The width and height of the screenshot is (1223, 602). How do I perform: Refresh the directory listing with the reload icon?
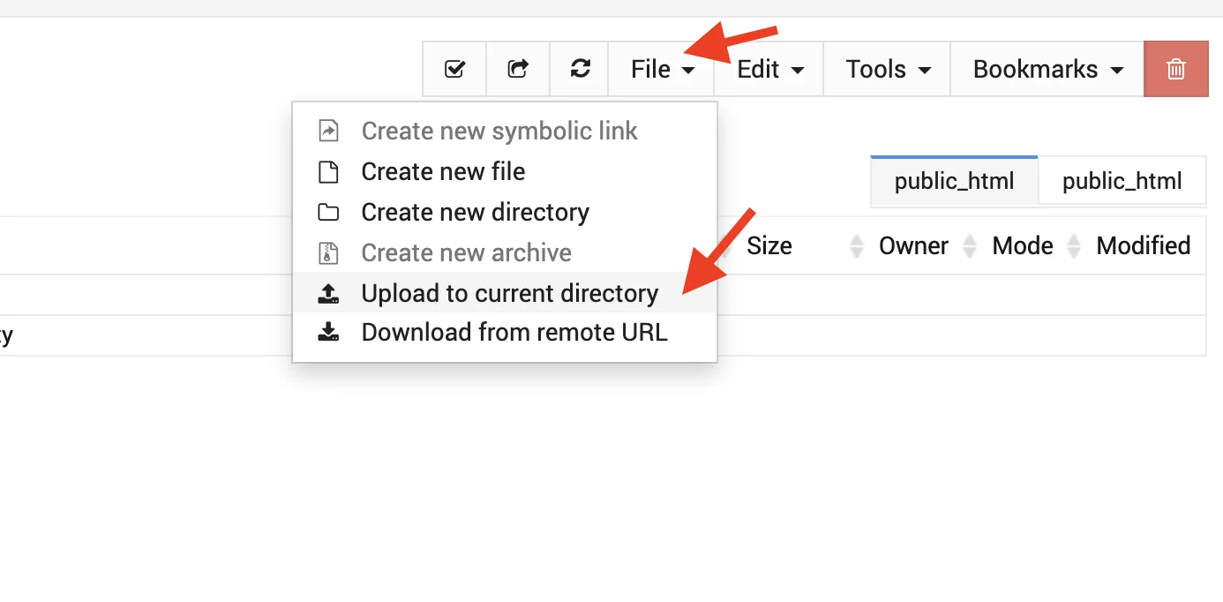point(580,69)
